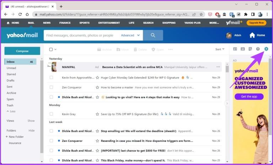Hide the Folders section
This screenshot has height=165, width=273.
click(32, 130)
